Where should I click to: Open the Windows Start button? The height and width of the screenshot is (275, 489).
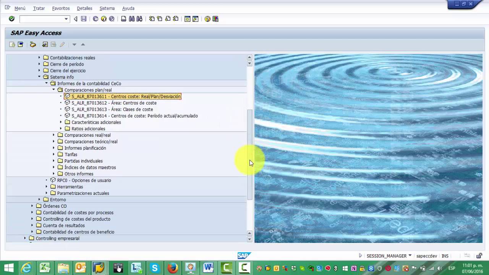[8, 268]
